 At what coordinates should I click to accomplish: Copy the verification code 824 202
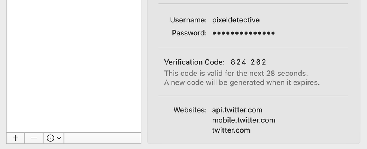tap(248, 62)
